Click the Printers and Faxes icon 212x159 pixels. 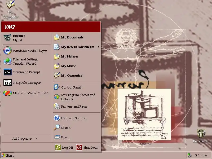tap(57, 107)
